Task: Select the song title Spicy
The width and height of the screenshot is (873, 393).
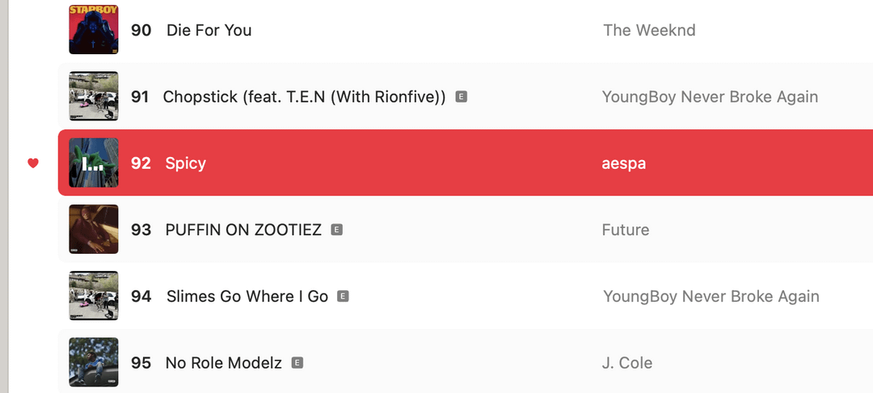Action: click(185, 163)
